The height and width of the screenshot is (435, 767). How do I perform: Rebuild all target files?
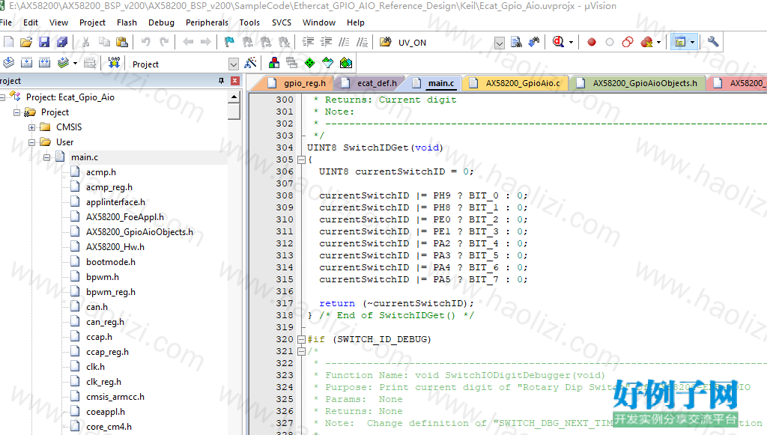pos(44,63)
